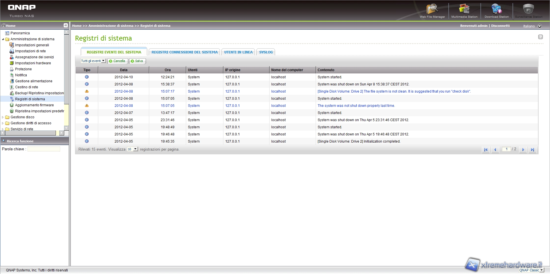The image size is (550, 274).
Task: Click the Cancella button
Action: (x=117, y=61)
